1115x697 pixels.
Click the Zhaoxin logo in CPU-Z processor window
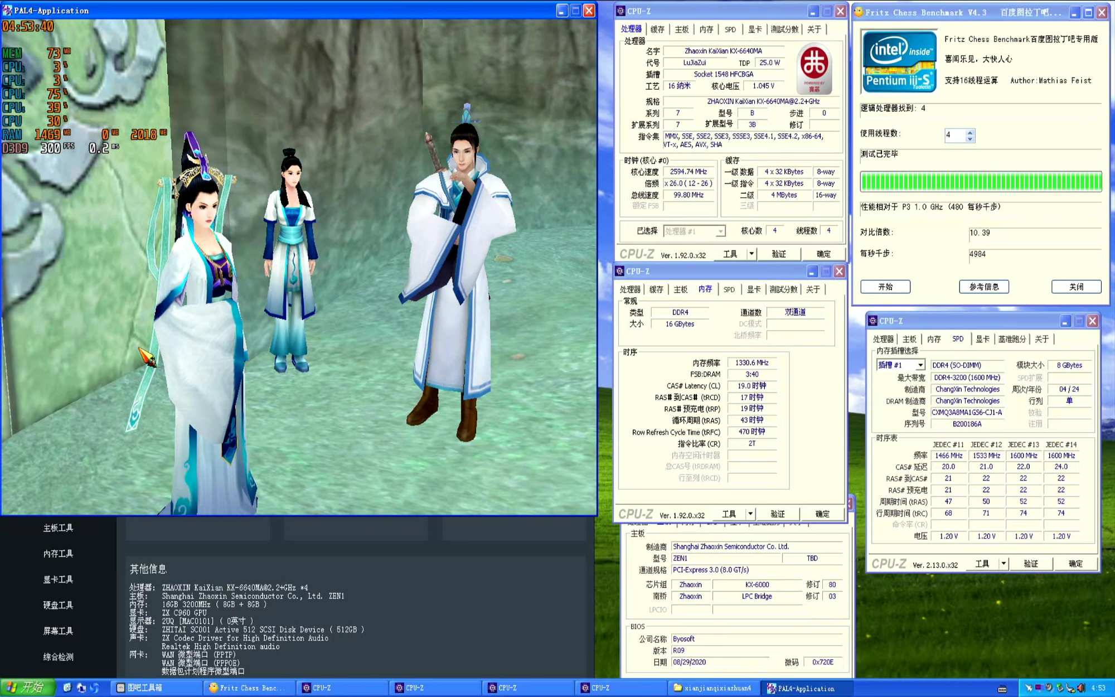(x=814, y=69)
